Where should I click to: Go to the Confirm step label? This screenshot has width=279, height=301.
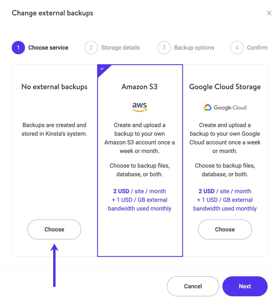click(257, 48)
